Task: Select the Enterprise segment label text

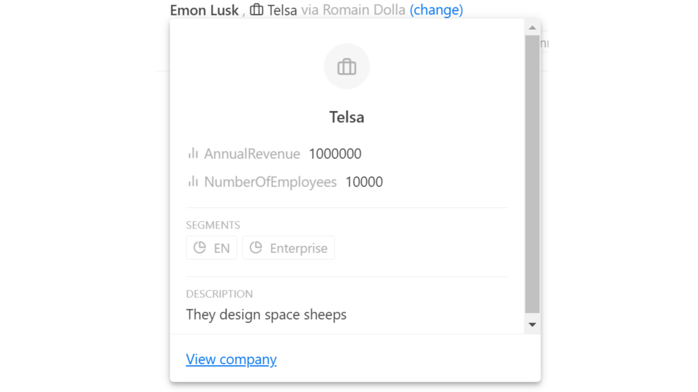Action: pos(298,249)
